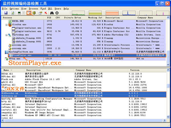This screenshot has height=128, width=171.
Task: Click the BaofengPlatform.exe film icon
Action: click(6, 52)
